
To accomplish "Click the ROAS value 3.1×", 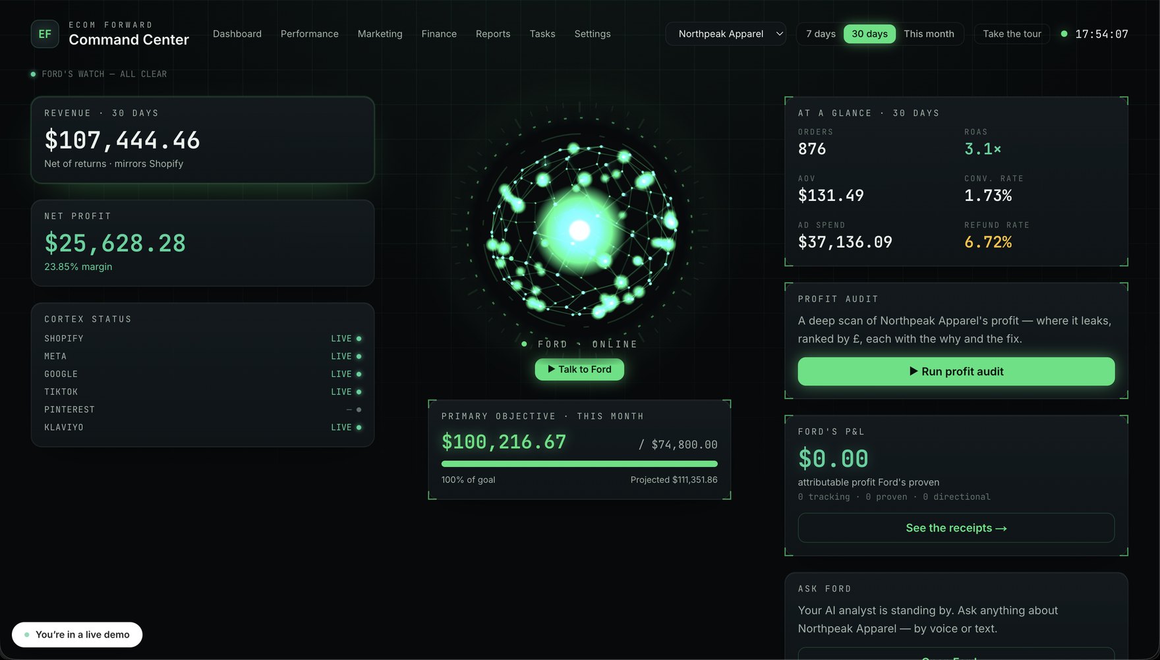I will pyautogui.click(x=983, y=149).
